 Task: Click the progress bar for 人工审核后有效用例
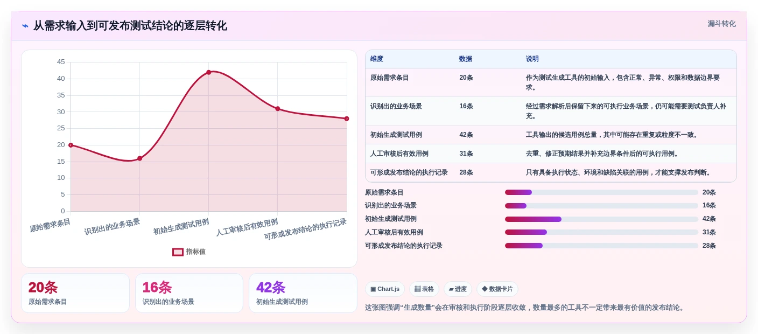601,232
